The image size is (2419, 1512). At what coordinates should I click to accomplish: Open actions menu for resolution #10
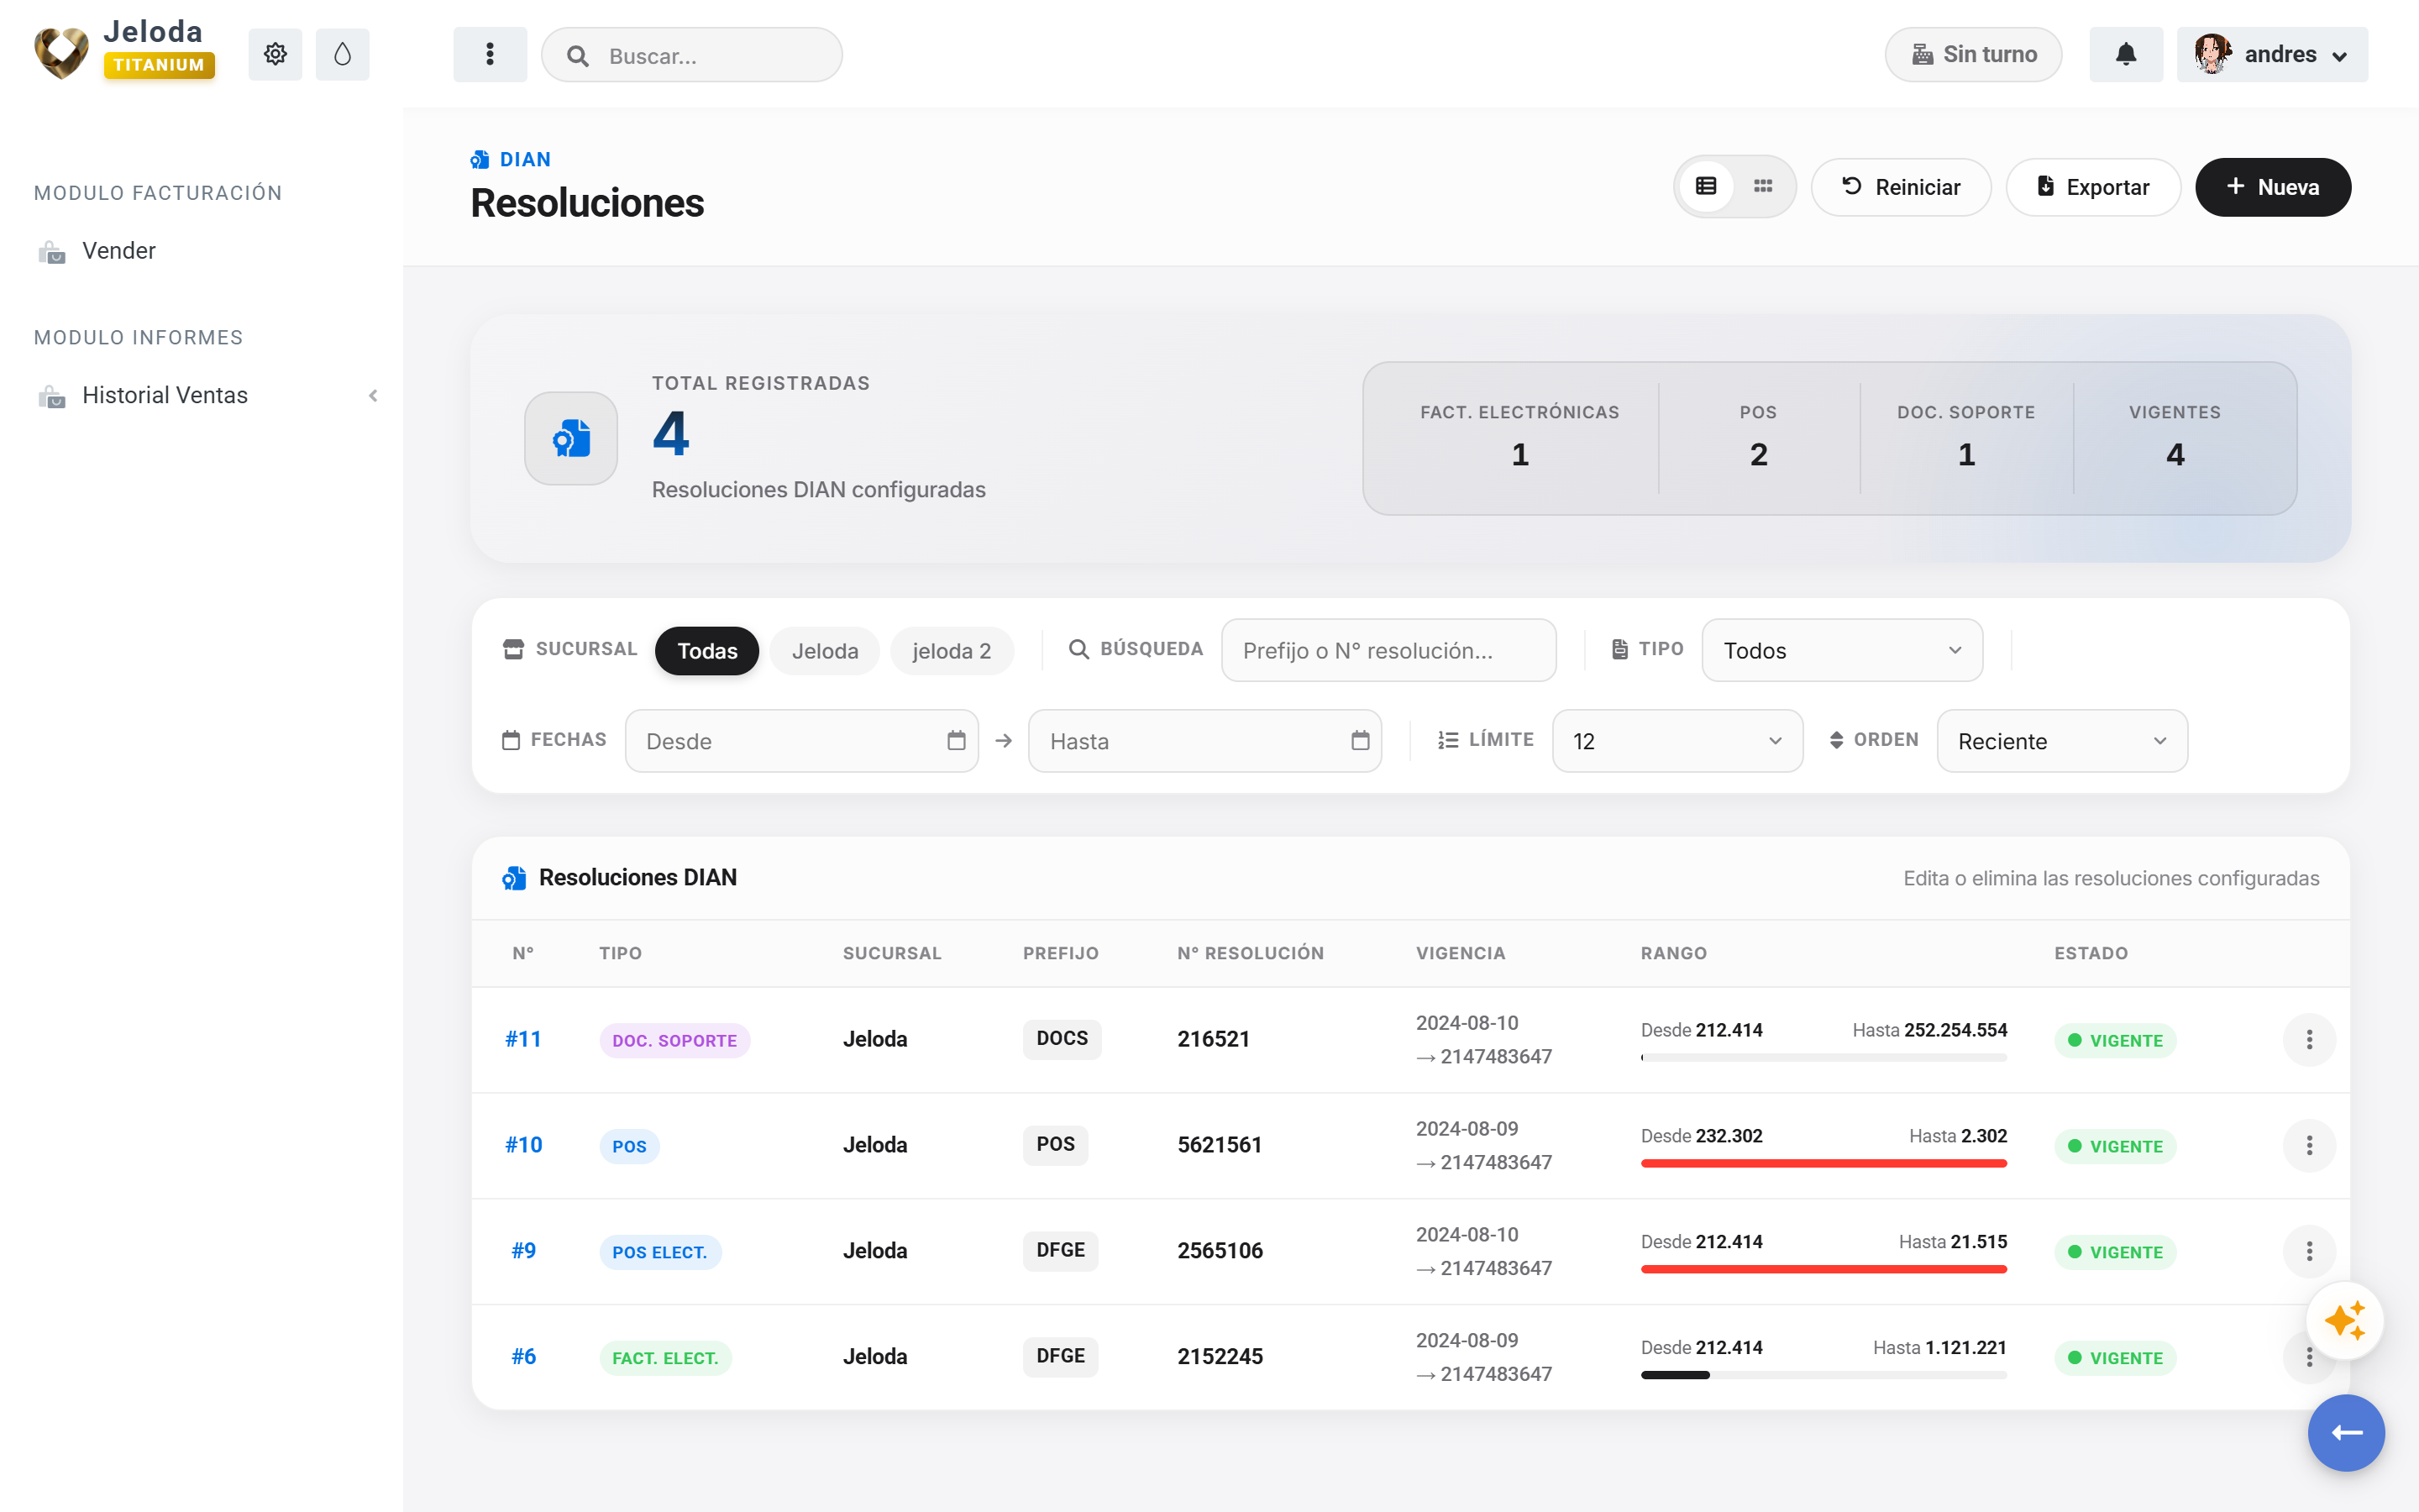pyautogui.click(x=2309, y=1146)
